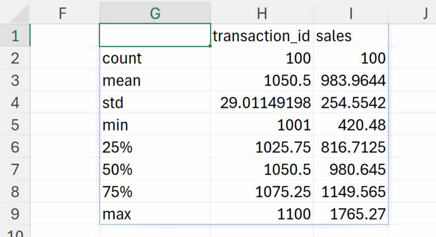Click the sales header cell
The image size is (436, 237).
point(350,36)
